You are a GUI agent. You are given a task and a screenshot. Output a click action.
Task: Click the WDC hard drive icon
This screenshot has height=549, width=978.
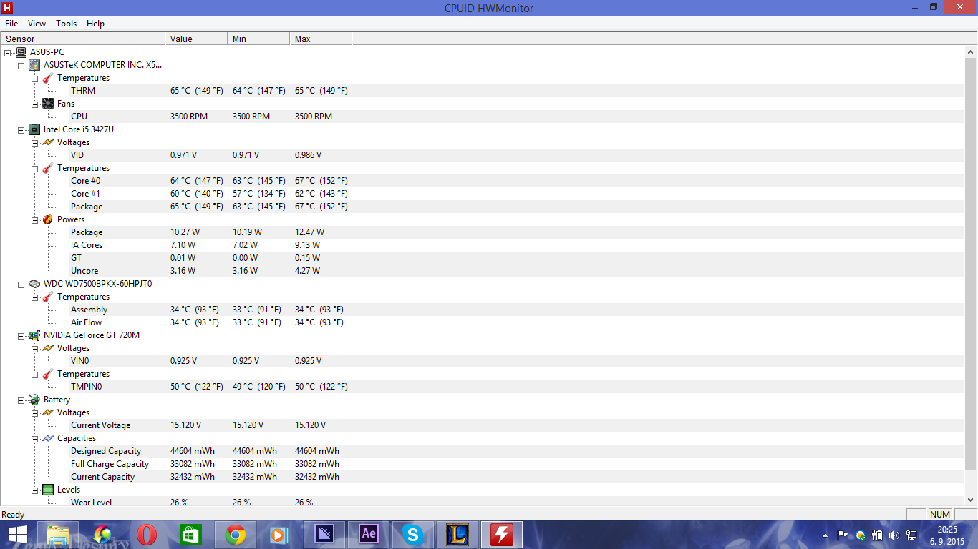click(x=34, y=284)
